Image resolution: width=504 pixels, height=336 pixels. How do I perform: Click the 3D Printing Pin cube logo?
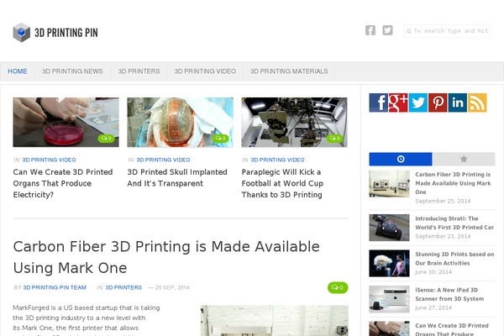tap(22, 32)
